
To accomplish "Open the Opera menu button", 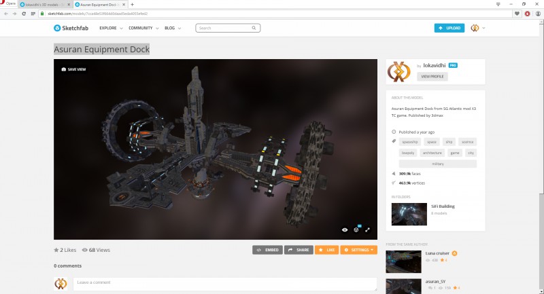I will (8, 3).
